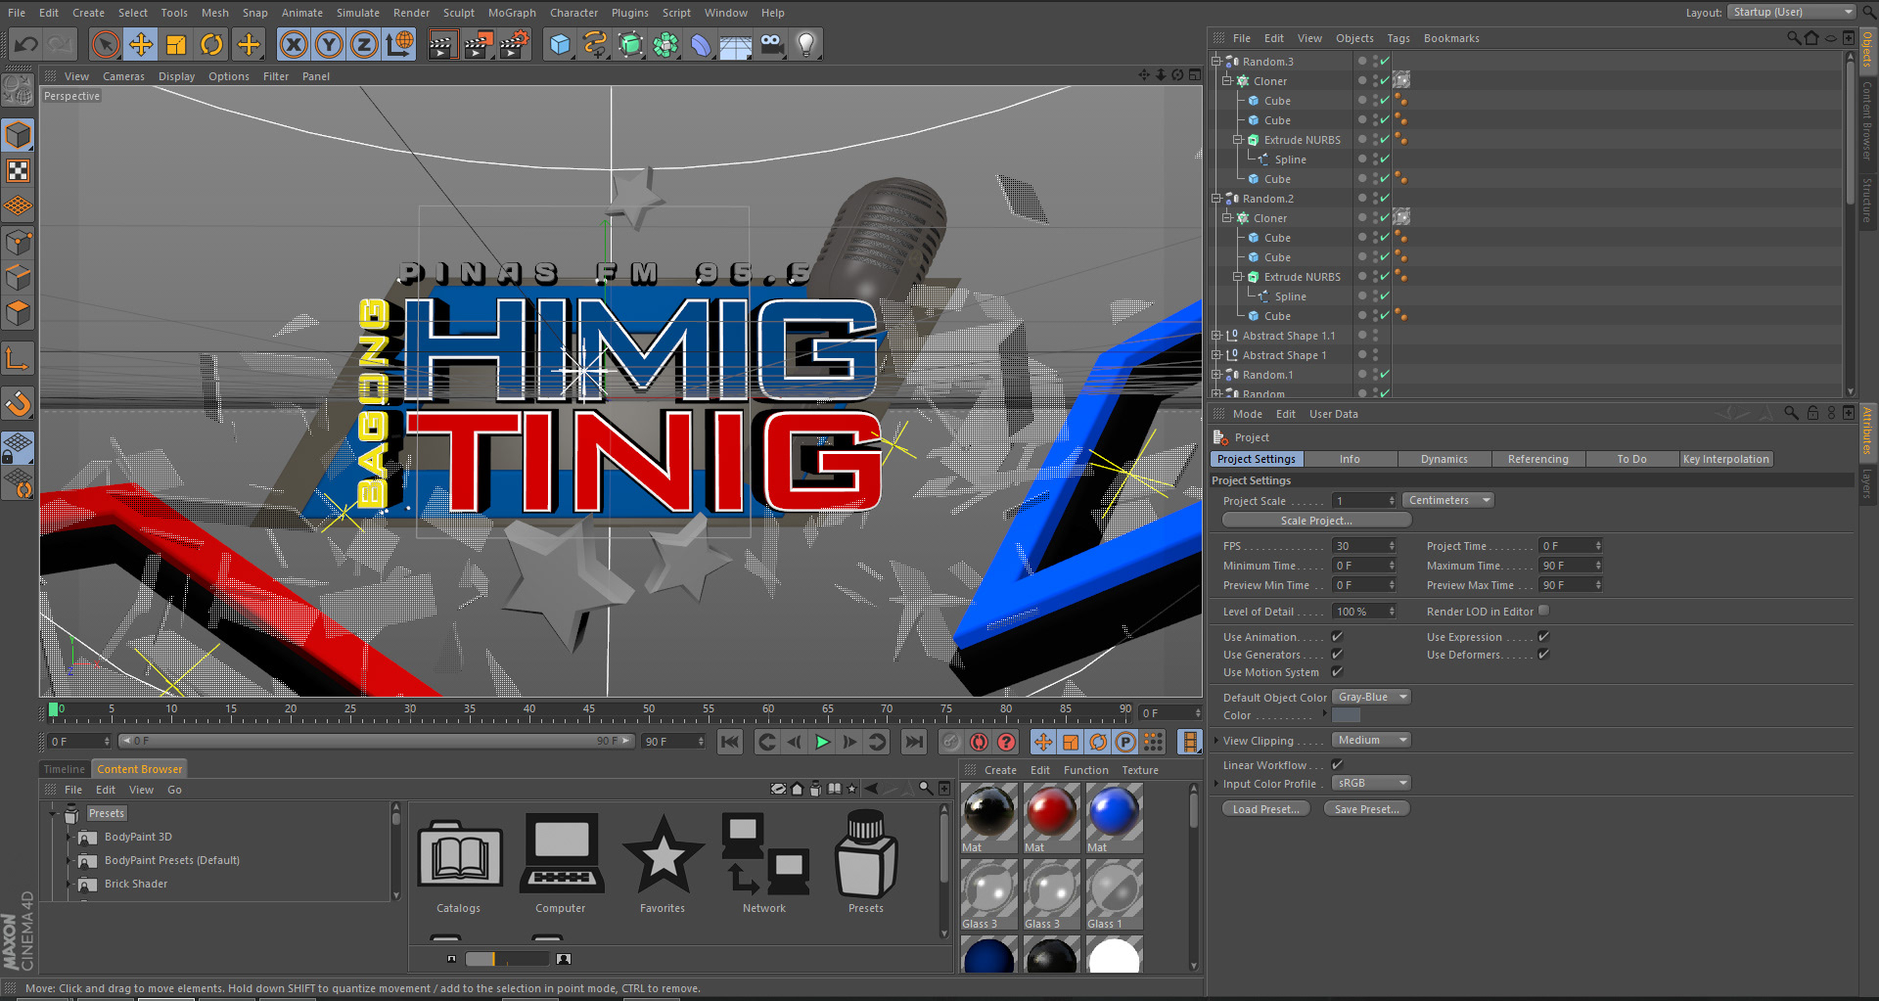Screen dimensions: 1879x1001
Task: Toggle Use Expression checkbox
Action: click(x=1543, y=637)
